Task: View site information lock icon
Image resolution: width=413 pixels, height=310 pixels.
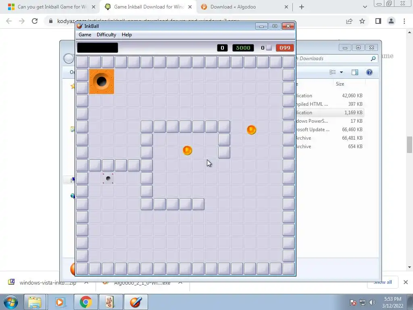Action: click(x=51, y=21)
